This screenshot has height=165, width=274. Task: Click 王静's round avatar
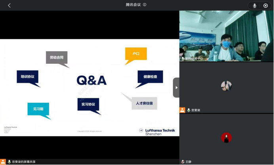226,138
